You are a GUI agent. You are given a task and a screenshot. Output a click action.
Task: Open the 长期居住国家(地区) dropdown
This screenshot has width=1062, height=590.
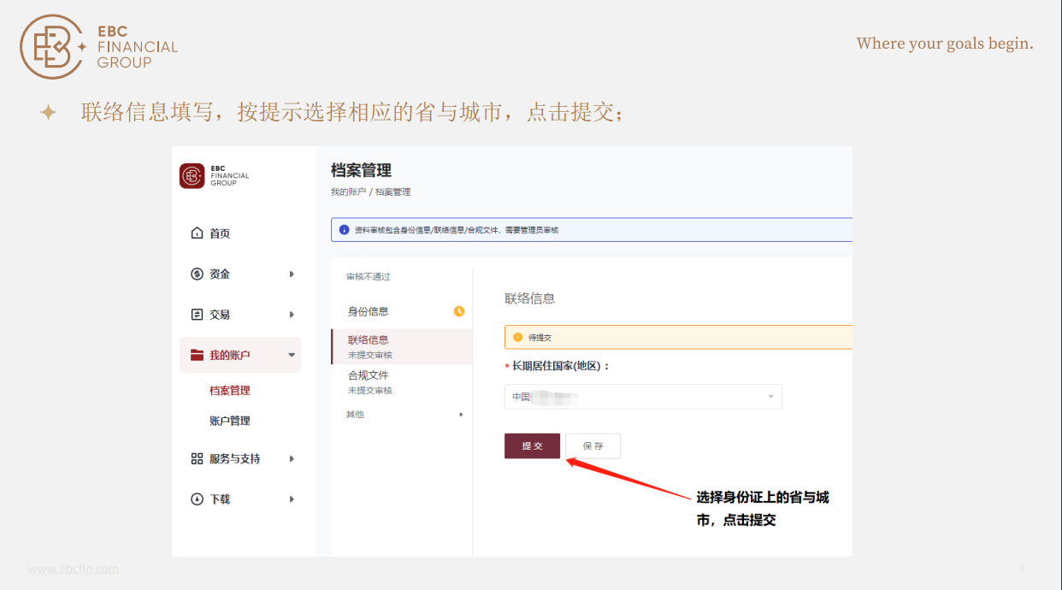(643, 397)
